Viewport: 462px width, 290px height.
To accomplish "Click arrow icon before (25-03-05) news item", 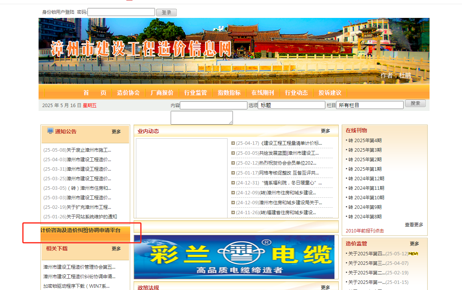I will pos(233,153).
